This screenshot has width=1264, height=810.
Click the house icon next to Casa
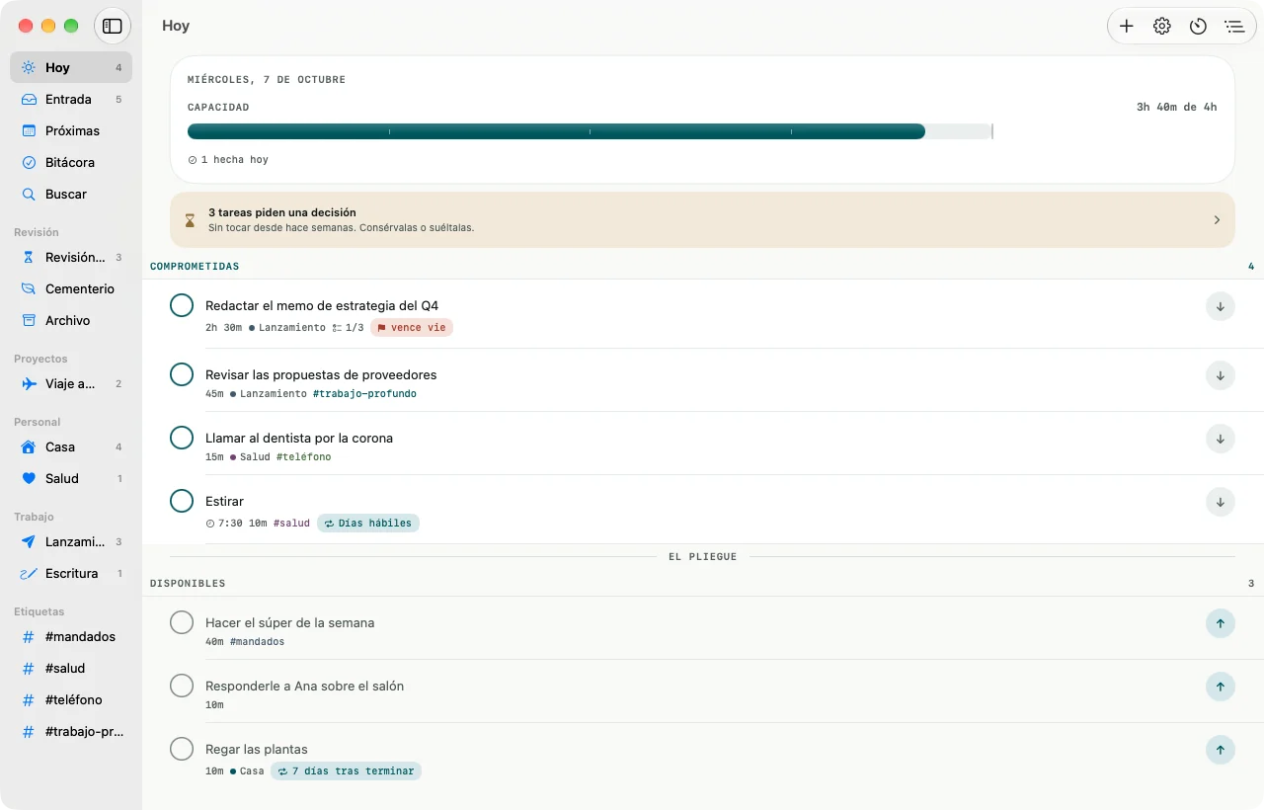29,446
